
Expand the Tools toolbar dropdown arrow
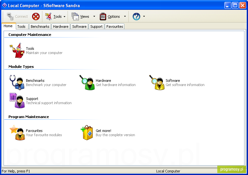pos(65,16)
